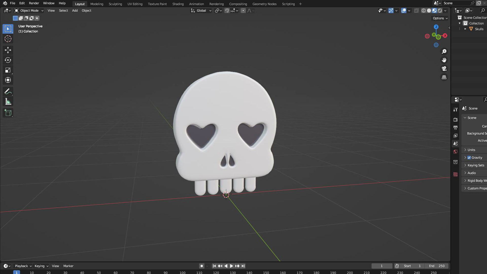The image size is (487, 274).
Task: Open the Tool properties tab
Action: (456, 110)
